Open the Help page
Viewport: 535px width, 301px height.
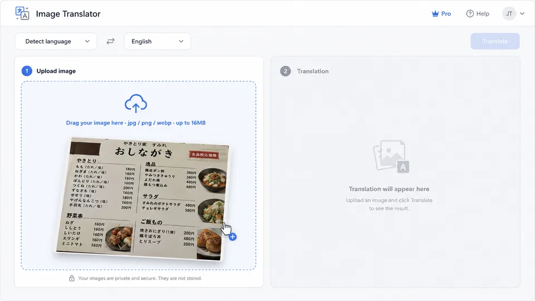click(478, 13)
